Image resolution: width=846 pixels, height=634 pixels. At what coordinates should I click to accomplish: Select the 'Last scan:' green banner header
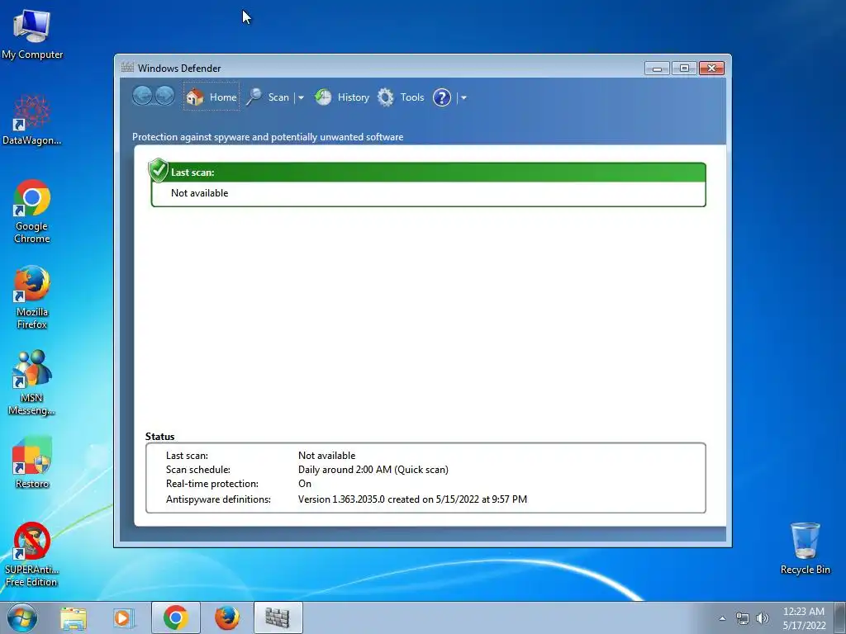coord(429,173)
